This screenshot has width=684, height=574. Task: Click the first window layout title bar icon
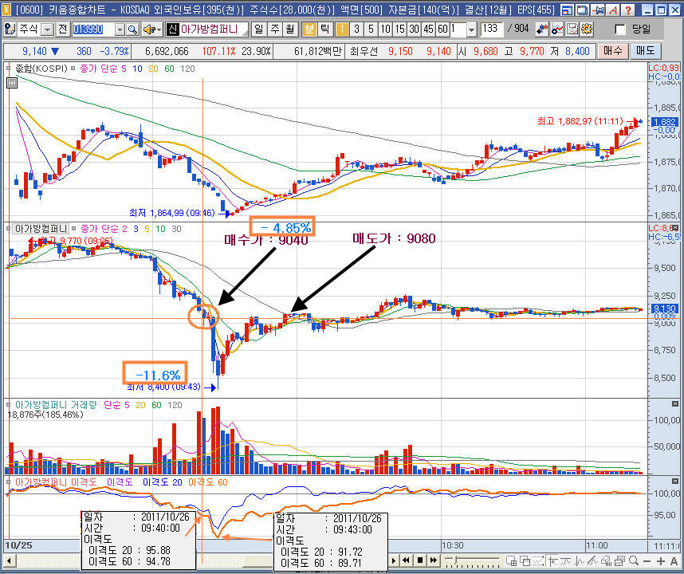(567, 10)
